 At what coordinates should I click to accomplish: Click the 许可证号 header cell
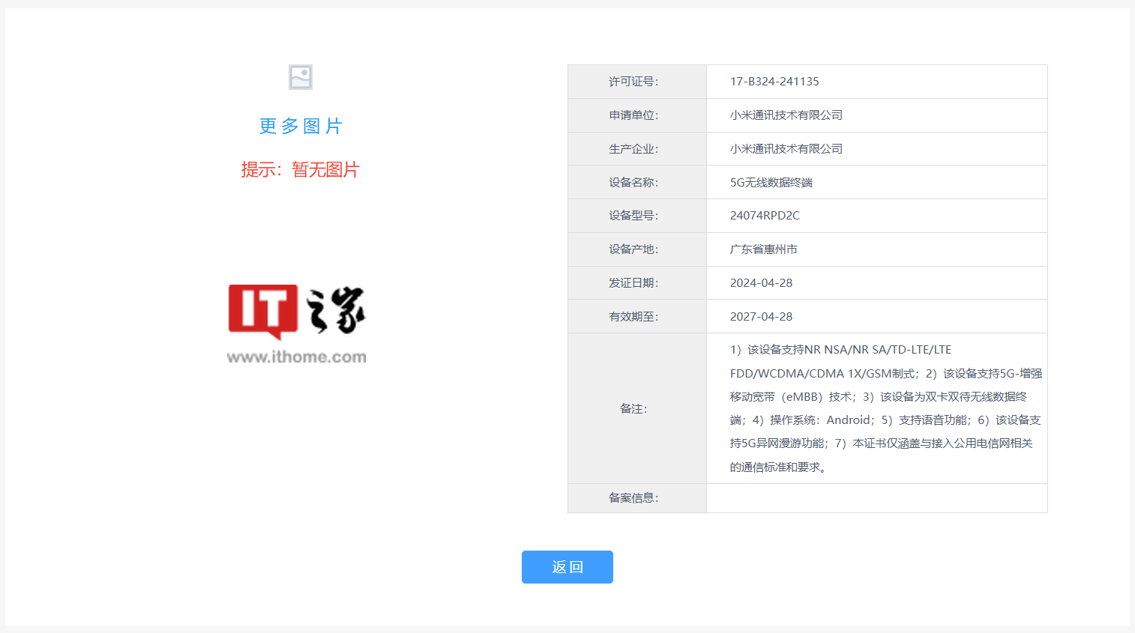pyautogui.click(x=633, y=81)
